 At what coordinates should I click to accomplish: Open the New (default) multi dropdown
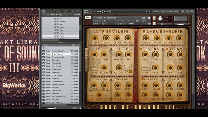click(94, 12)
